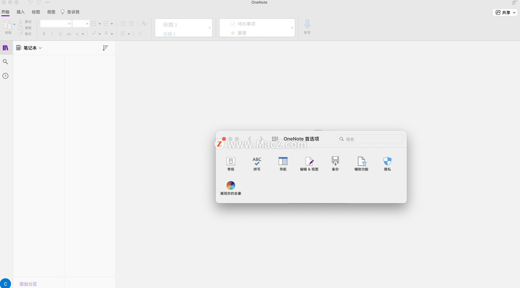Click the decrease indent icon
The width and height of the screenshot is (520, 288).
(x=123, y=24)
